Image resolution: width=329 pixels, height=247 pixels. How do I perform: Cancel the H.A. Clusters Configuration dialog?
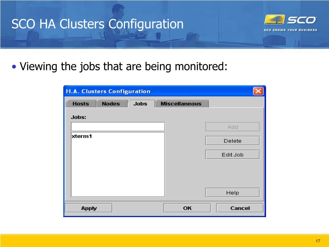click(x=240, y=208)
